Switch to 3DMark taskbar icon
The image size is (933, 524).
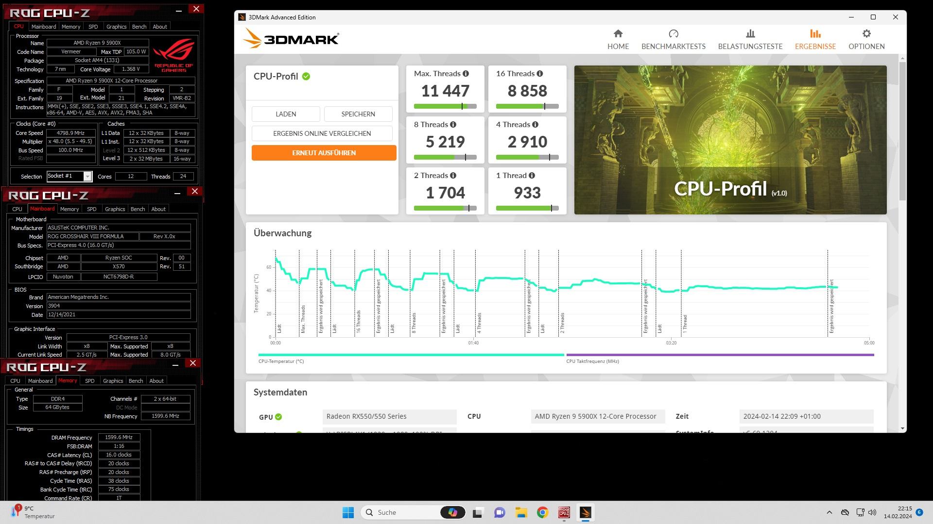click(585, 512)
